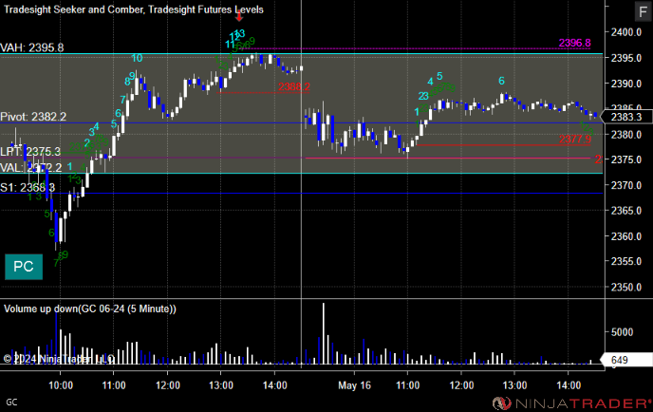Click the cyan count 6 above 13:00 May 16

pyautogui.click(x=501, y=81)
